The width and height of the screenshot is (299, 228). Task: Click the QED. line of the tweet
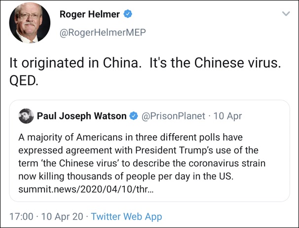(24, 81)
